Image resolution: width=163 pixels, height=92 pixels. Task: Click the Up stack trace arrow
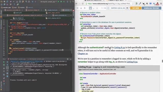[7, 62]
